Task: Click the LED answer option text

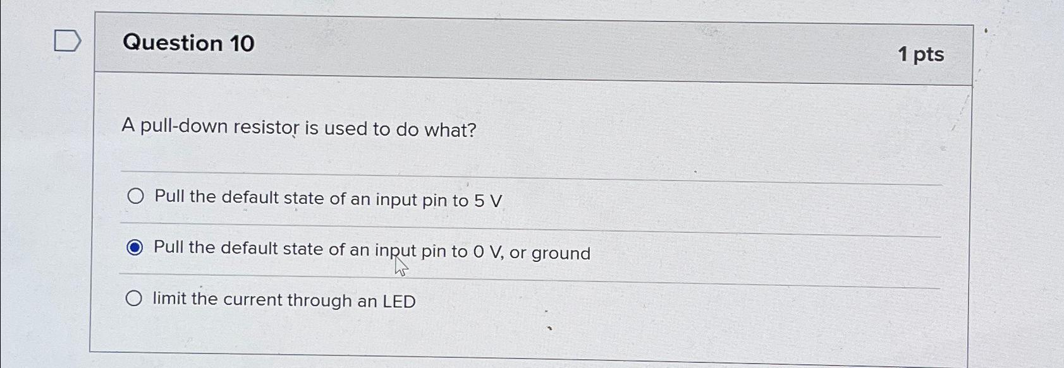Action: (283, 299)
